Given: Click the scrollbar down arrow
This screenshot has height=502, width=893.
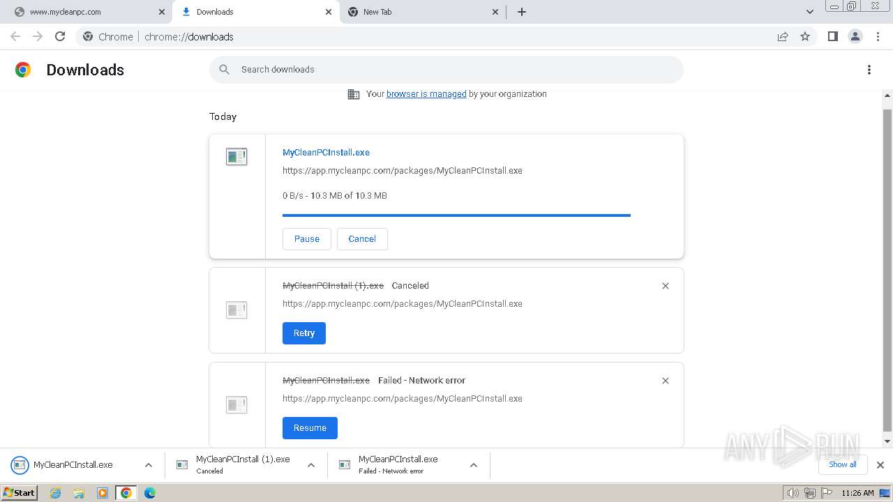Looking at the screenshot, I should tap(887, 441).
